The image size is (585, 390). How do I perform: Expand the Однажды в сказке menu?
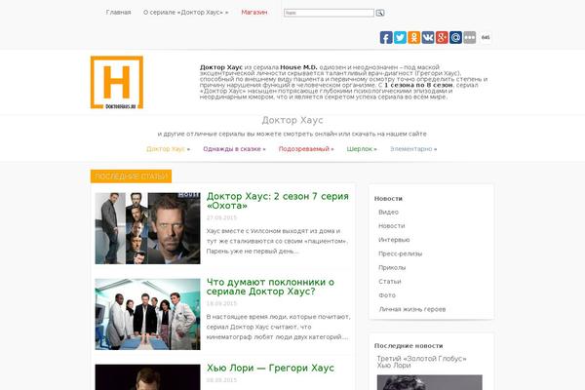click(x=234, y=149)
